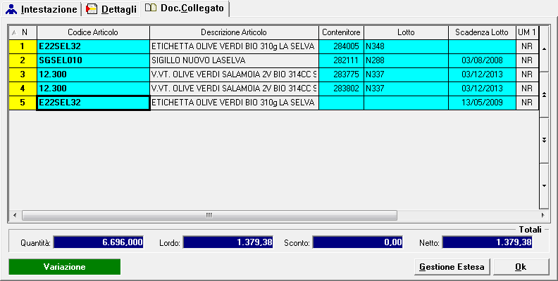The image size is (558, 281).
Task: Click the Doc.Collegato book icon
Action: [151, 8]
